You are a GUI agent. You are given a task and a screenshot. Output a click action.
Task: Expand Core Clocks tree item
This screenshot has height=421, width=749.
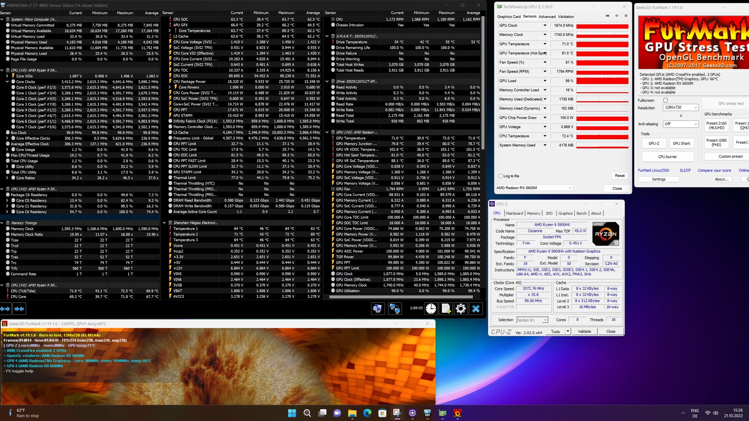7,82
